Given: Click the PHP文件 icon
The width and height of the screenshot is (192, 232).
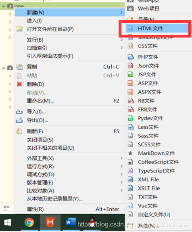Looking at the screenshot, I should point(130,57).
